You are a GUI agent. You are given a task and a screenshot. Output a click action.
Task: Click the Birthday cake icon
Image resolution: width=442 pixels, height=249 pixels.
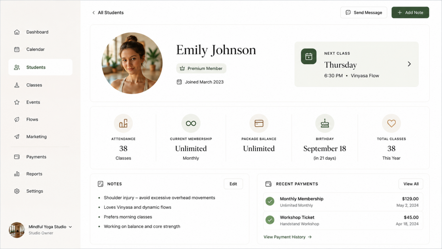pos(325,123)
